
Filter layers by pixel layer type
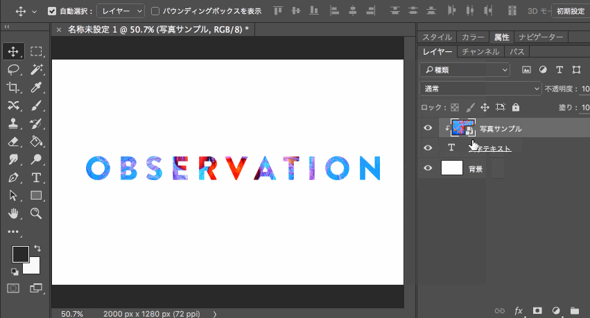pyautogui.click(x=526, y=69)
